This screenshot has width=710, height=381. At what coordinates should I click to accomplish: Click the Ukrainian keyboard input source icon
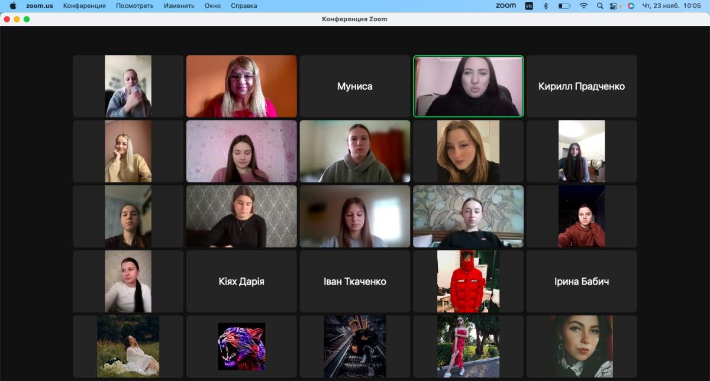(529, 5)
